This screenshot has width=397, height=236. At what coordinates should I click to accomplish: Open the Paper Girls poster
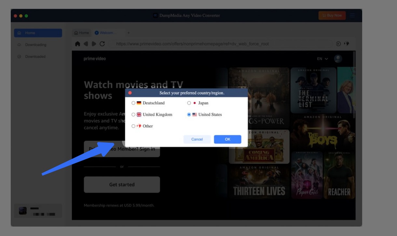coord(307,175)
